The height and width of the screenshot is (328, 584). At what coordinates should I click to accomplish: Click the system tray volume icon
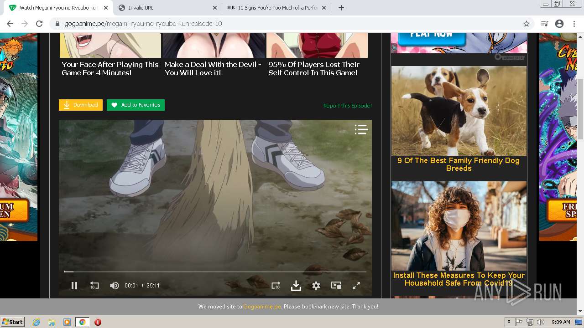pyautogui.click(x=541, y=322)
